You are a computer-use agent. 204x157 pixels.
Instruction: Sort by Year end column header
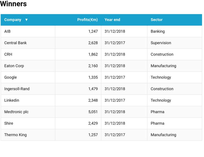click(112, 20)
